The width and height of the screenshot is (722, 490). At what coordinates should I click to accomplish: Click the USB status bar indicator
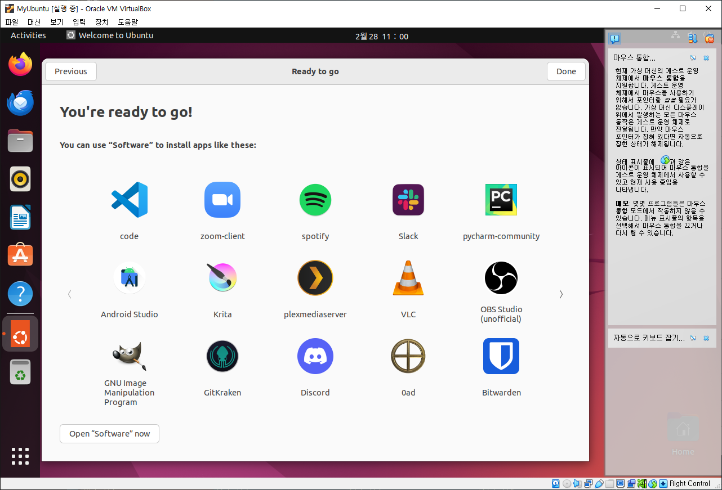(x=599, y=483)
